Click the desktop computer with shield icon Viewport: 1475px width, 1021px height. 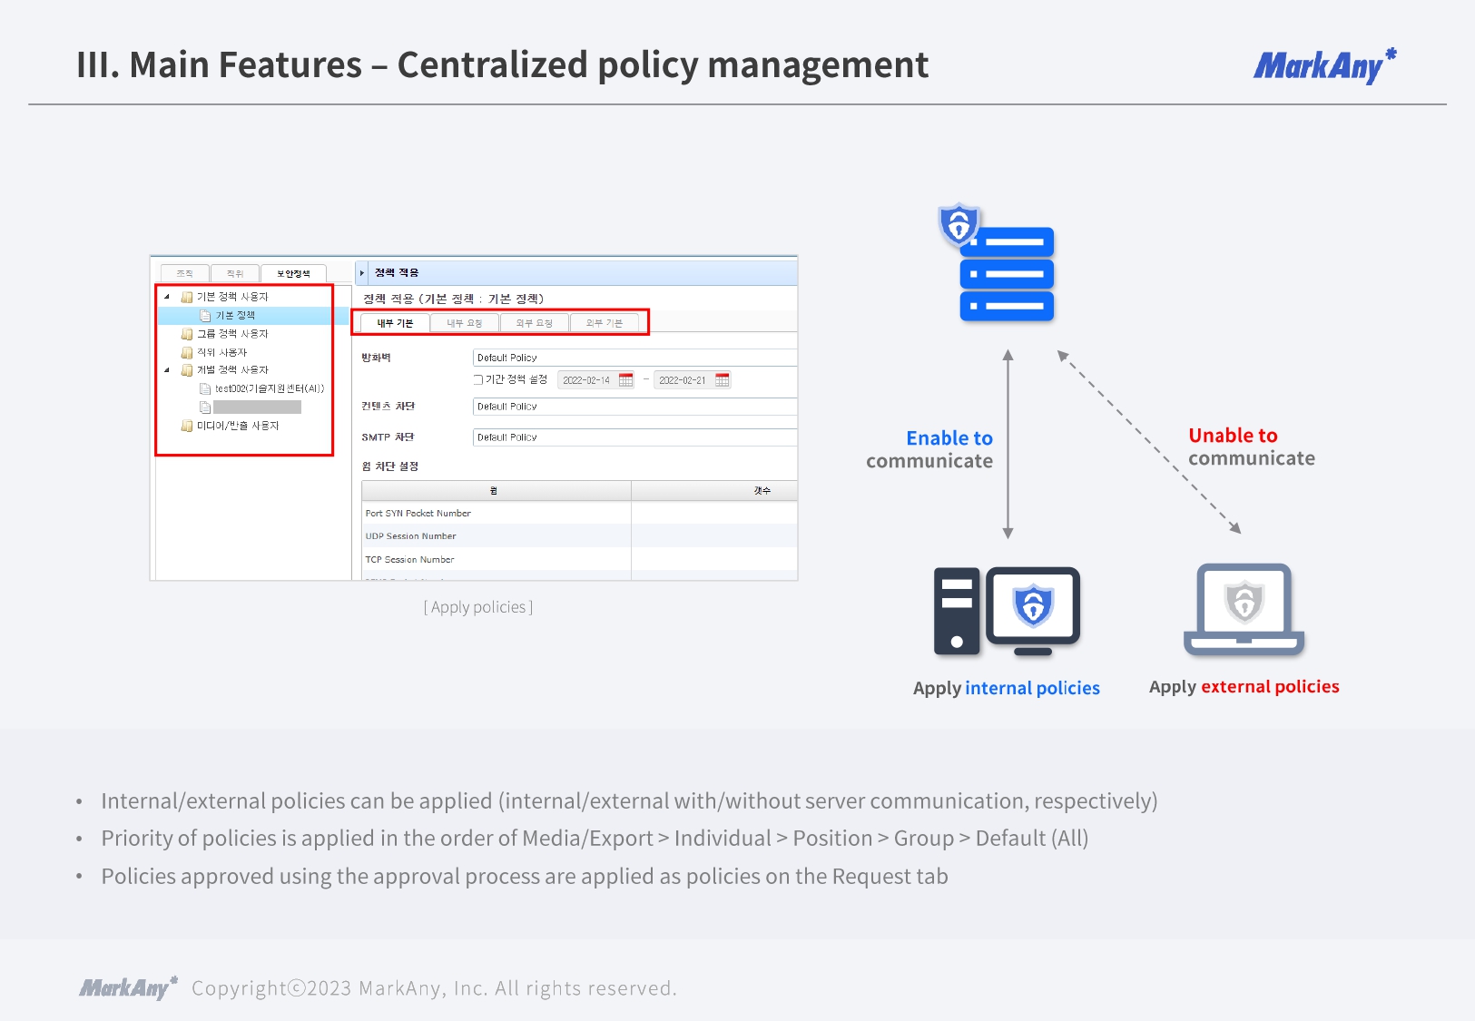tap(1007, 611)
